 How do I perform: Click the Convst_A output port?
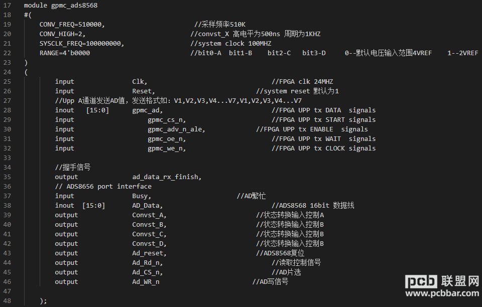[x=148, y=215]
